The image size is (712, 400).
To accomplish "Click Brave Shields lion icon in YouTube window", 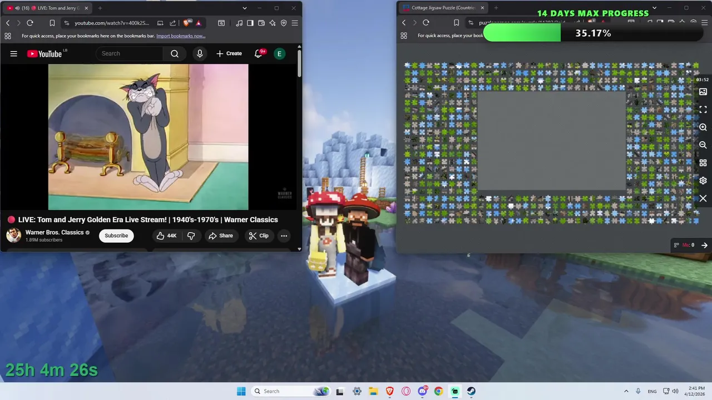I will [x=186, y=23].
